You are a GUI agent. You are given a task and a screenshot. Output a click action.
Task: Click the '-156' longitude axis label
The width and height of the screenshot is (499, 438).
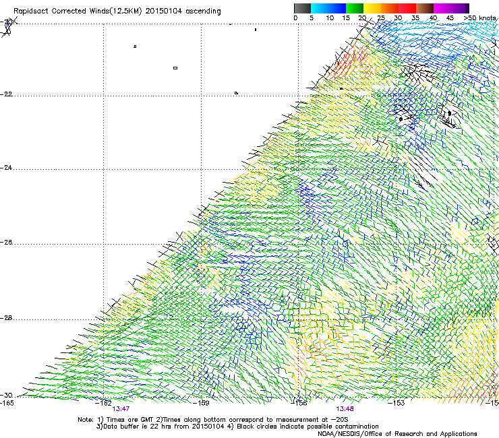coord(299,403)
